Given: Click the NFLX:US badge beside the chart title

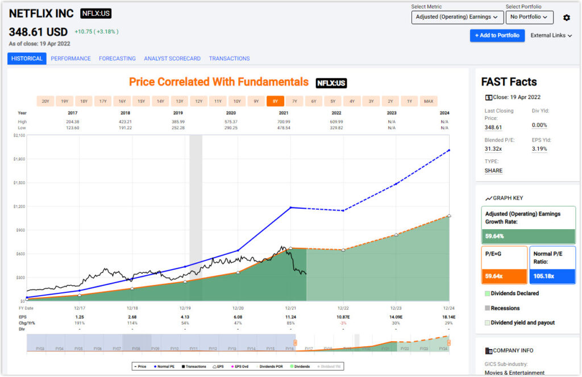Looking at the screenshot, I should pos(331,82).
